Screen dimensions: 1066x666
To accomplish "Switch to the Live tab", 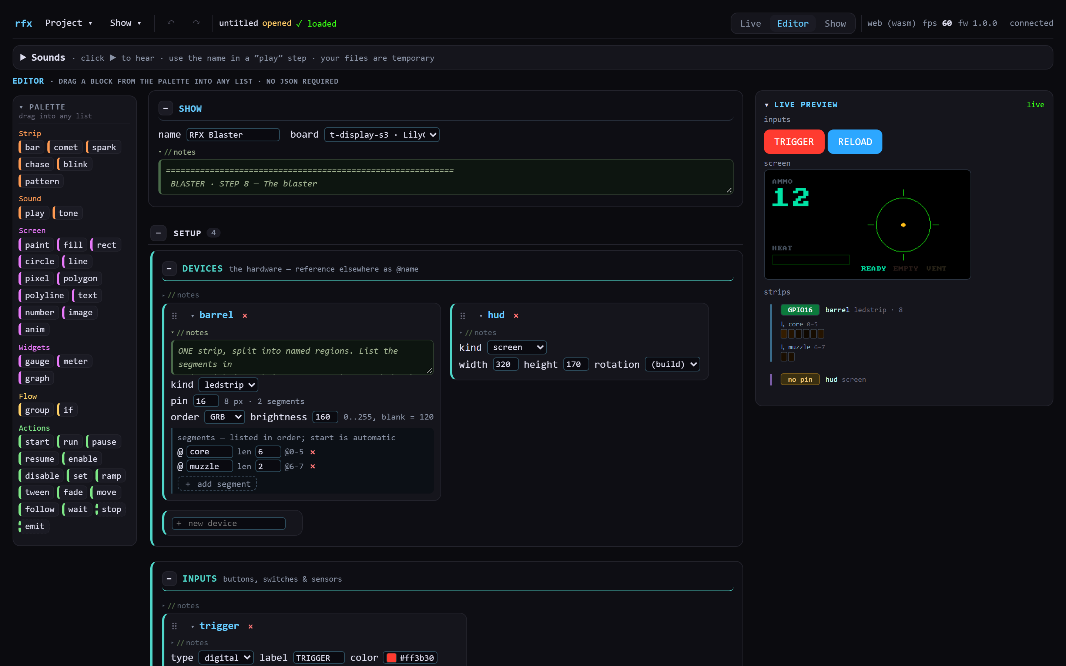I will (750, 23).
